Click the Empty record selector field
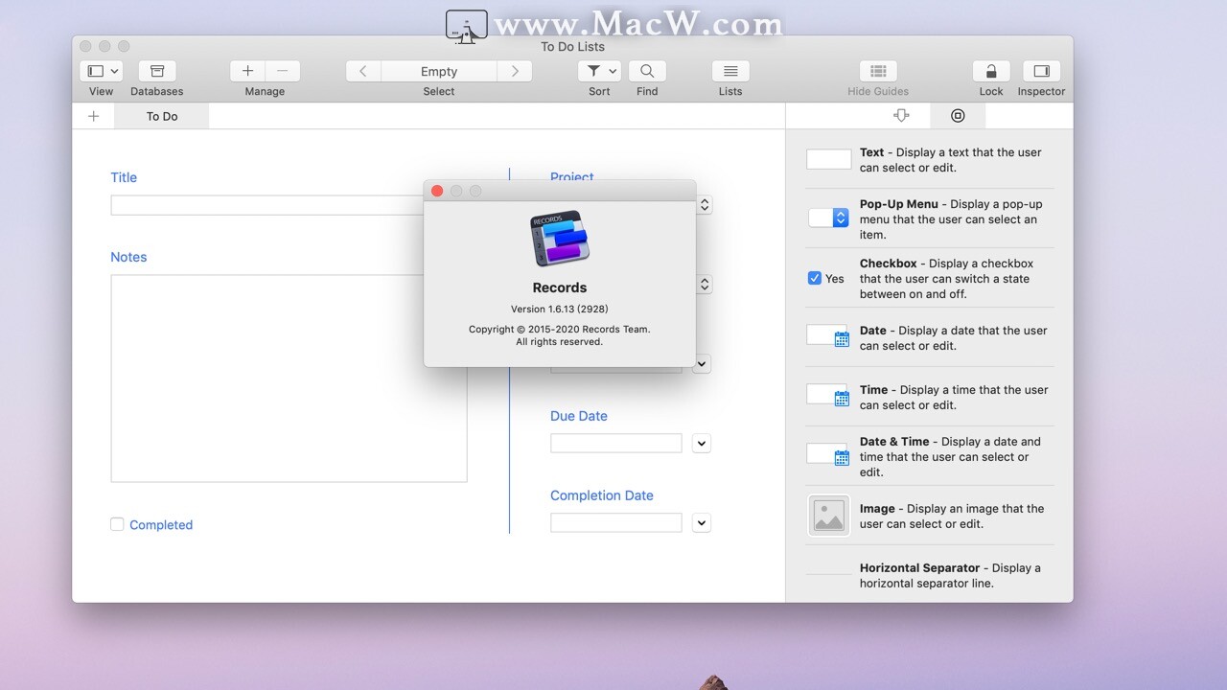The width and height of the screenshot is (1227, 690). click(439, 71)
